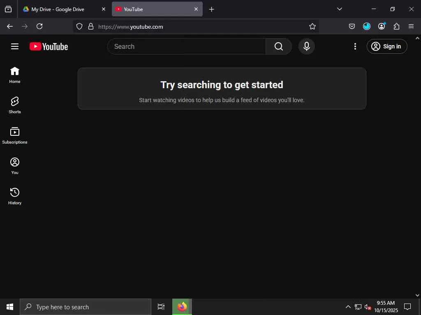Go back with browser back arrow
The image size is (421, 315).
point(10,26)
